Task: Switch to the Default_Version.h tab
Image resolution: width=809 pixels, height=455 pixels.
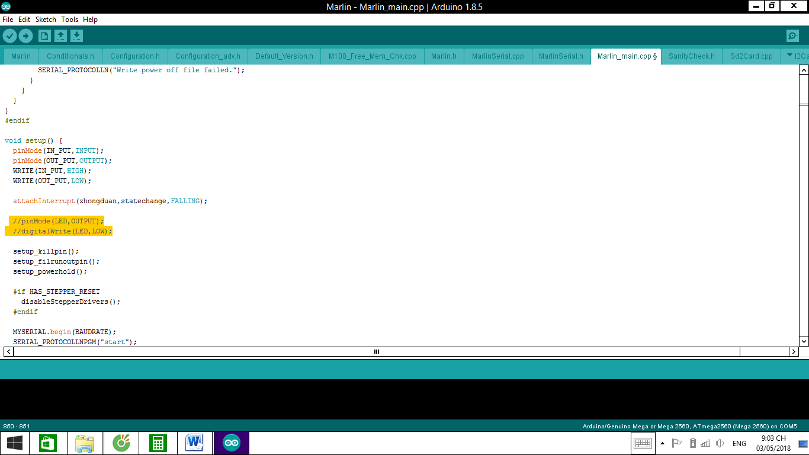Action: 284,56
